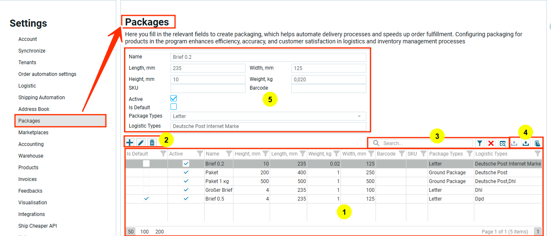Enable the Is Default checkbox in form
This screenshot has height=236, width=551.
(174, 107)
